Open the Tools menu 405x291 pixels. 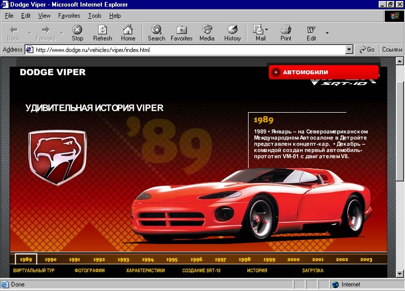pyautogui.click(x=95, y=16)
